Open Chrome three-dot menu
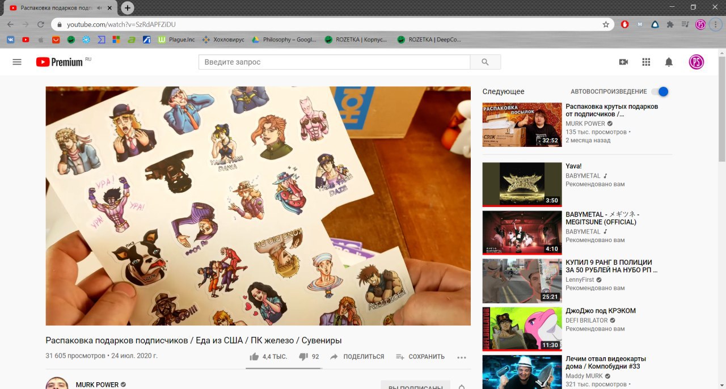This screenshot has width=726, height=389. tap(716, 24)
